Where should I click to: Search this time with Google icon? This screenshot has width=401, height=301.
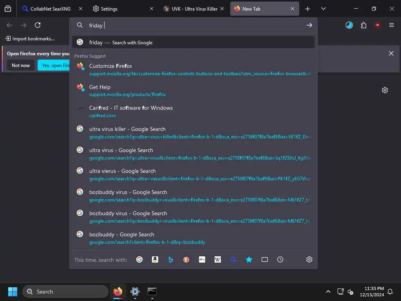click(139, 259)
